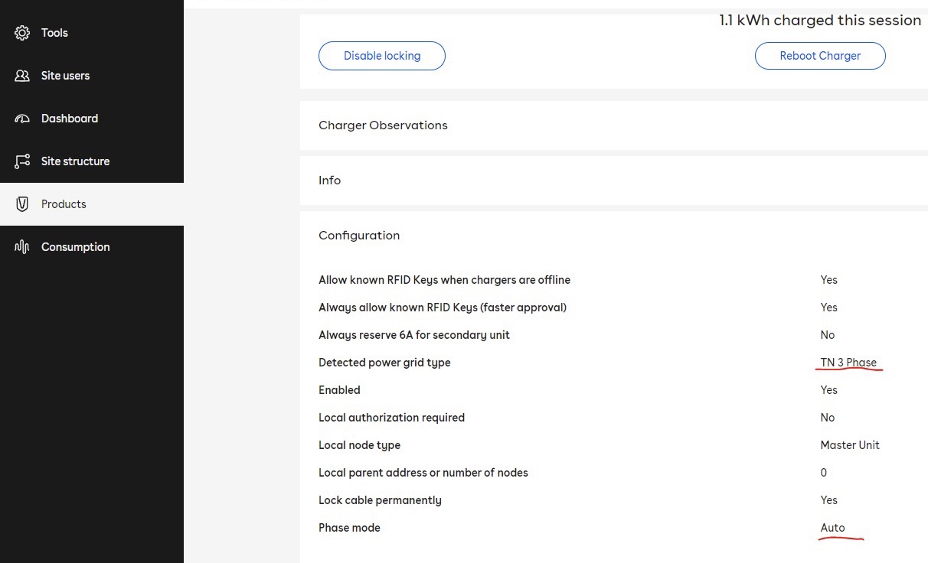Click the Disable locking button

[x=381, y=55]
